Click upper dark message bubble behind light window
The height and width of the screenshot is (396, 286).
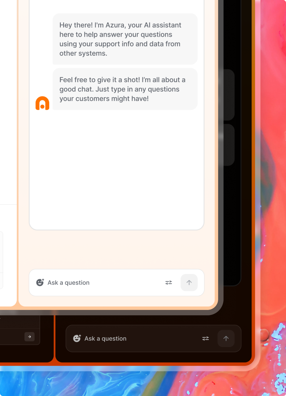coord(229,95)
